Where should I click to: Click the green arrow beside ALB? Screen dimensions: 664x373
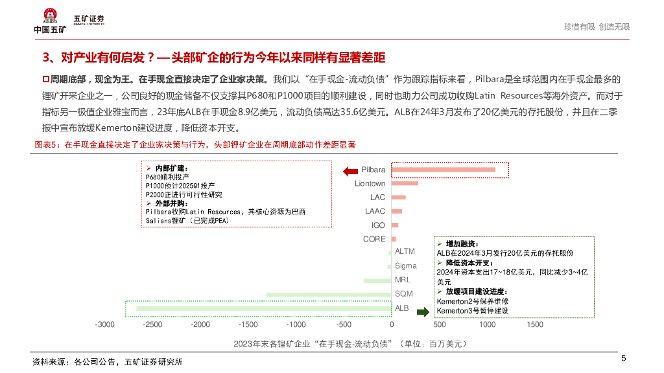coord(423,312)
